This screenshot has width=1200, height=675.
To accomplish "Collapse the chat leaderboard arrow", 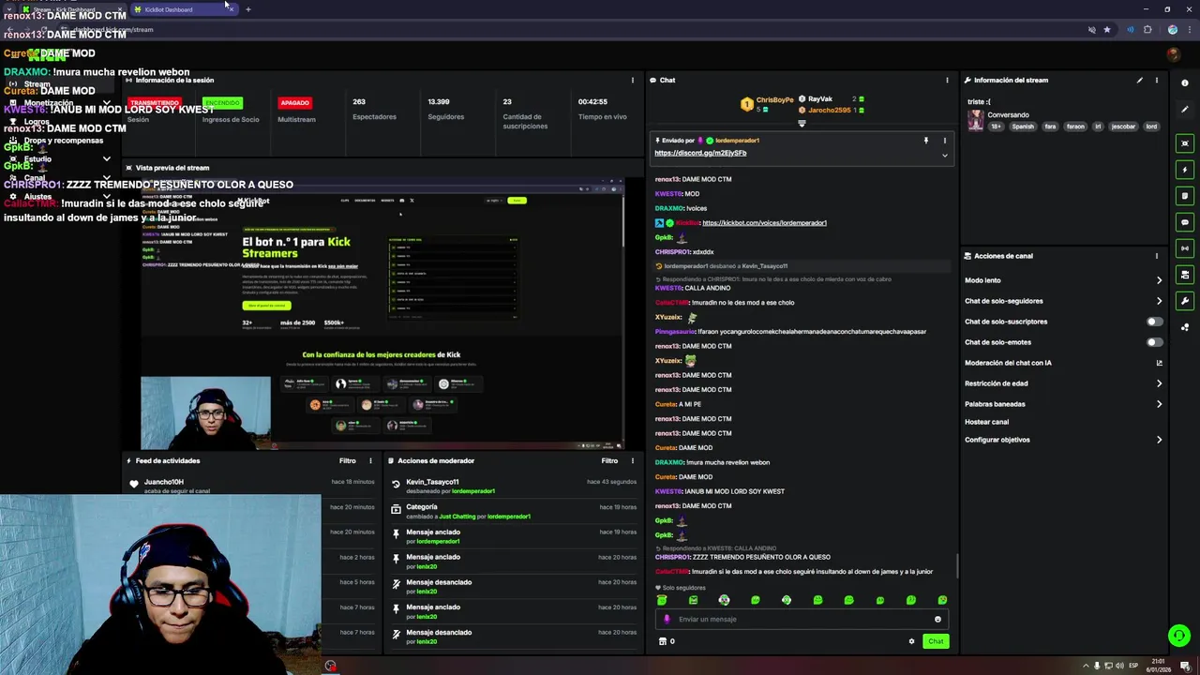I will 802,124.
